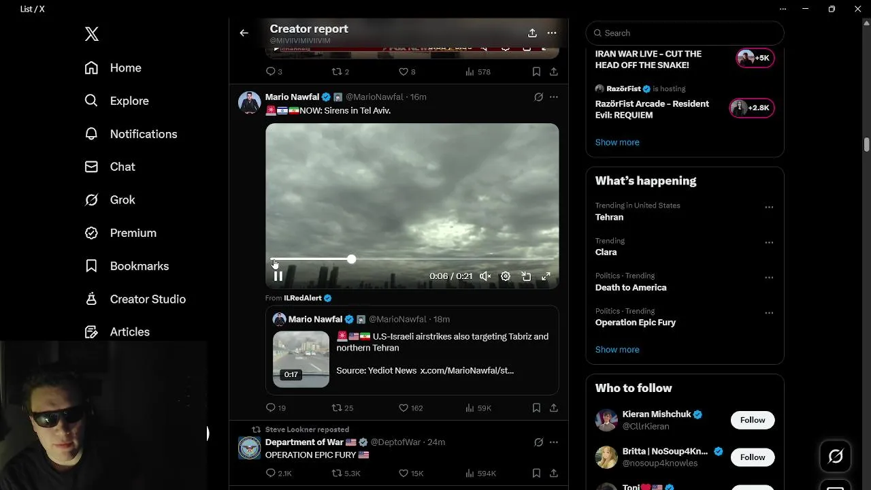Click the back arrow beside Creator report
This screenshot has width=871, height=490.
click(244, 33)
